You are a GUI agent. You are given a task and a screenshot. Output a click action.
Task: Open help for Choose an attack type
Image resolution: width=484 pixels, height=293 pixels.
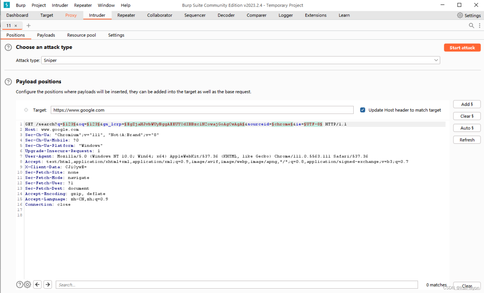tap(8, 47)
